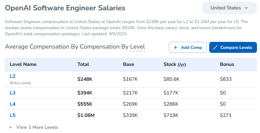Click the United States dropdown arrow
Screen dimensions: 260x133
[x=246, y=8]
